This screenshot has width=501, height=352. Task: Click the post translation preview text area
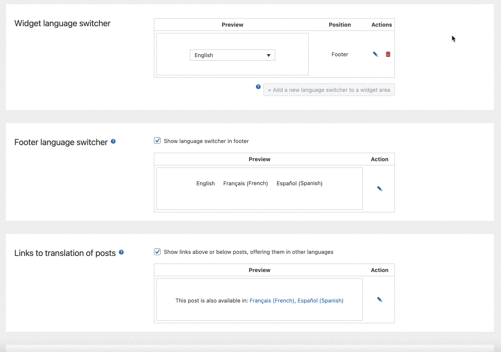259,300
